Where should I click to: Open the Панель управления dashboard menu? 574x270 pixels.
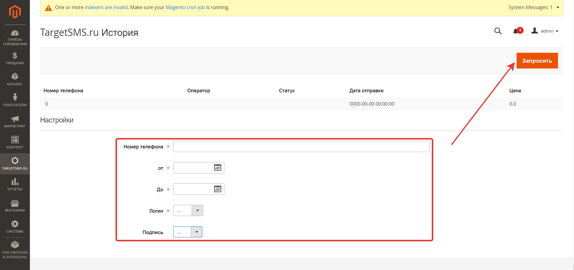(15, 38)
